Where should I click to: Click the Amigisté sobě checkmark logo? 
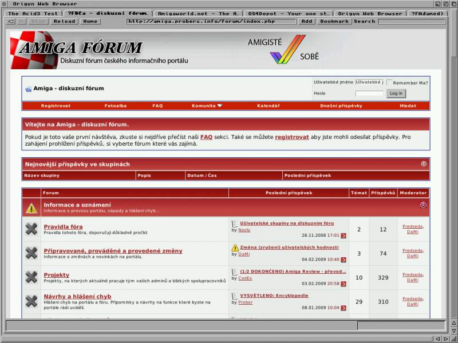pyautogui.click(x=287, y=49)
